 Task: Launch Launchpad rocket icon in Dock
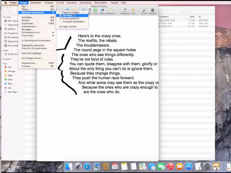click(78, 166)
